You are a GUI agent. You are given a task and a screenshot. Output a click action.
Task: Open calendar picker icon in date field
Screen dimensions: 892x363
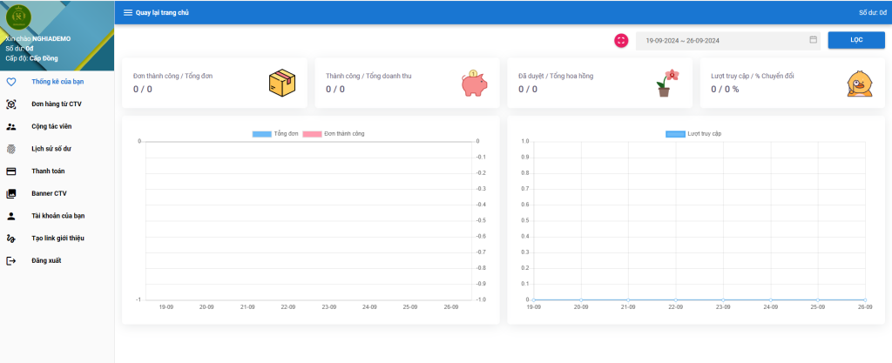[813, 40]
